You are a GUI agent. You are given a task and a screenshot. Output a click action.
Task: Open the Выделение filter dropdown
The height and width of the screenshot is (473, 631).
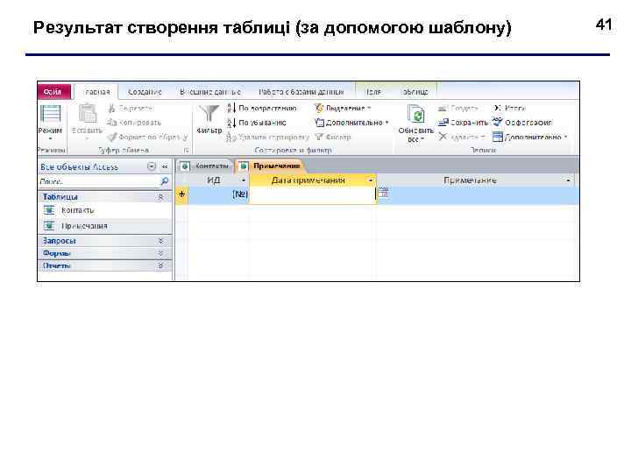pyautogui.click(x=343, y=109)
